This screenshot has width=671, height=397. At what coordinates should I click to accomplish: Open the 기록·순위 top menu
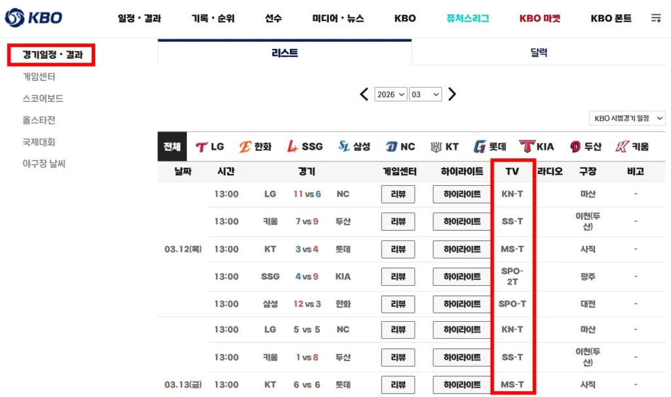pos(213,18)
